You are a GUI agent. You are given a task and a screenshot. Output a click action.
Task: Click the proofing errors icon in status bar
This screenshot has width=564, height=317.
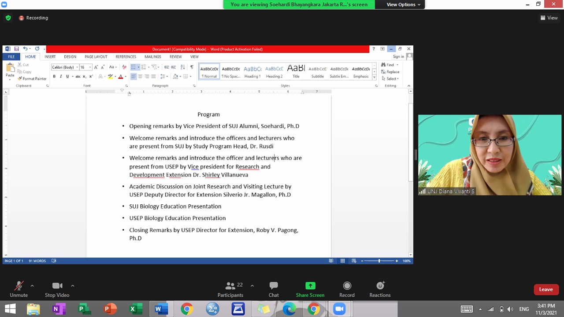[x=54, y=261]
